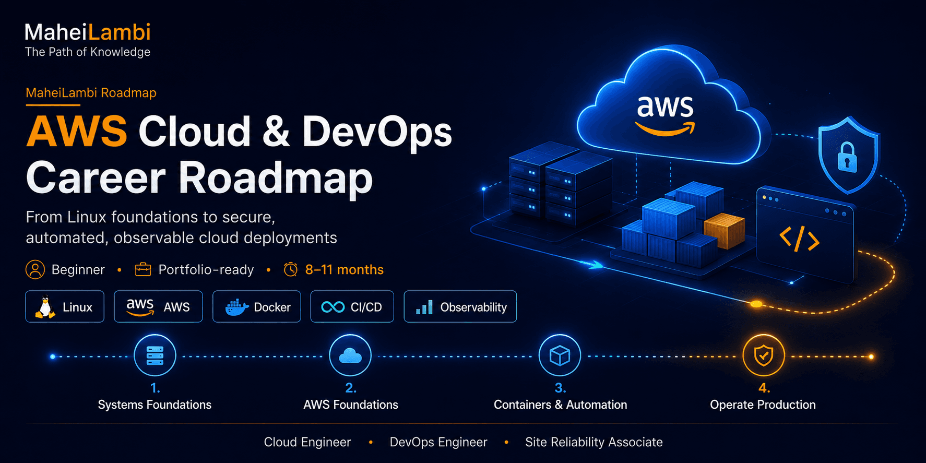Click the AWS logo in the AWS tag
This screenshot has height=463, width=926.
tap(140, 307)
